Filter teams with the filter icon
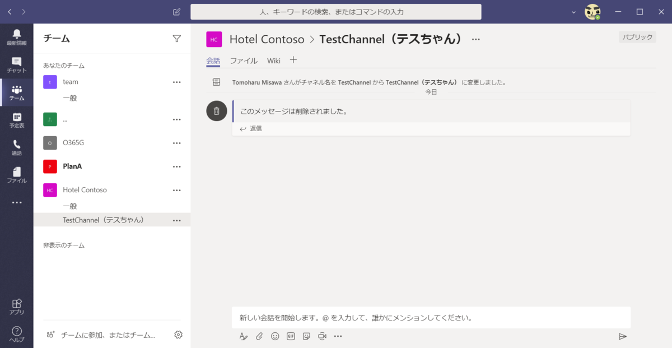This screenshot has height=348, width=672. point(176,38)
